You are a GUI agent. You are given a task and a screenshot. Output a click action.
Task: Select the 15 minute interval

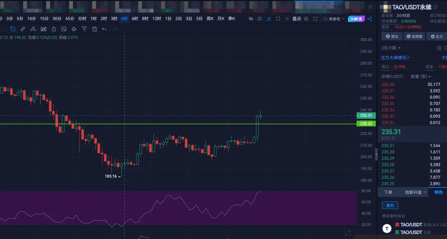(44, 19)
